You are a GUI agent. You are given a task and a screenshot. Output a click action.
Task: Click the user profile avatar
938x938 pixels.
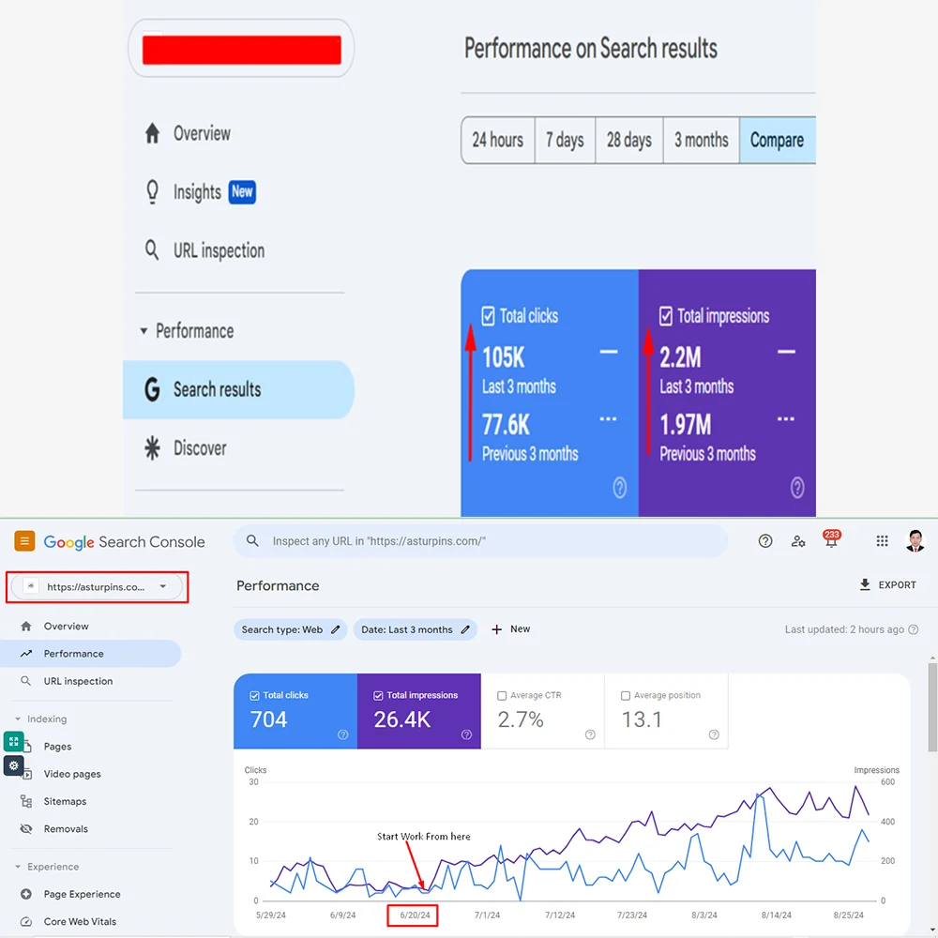915,541
